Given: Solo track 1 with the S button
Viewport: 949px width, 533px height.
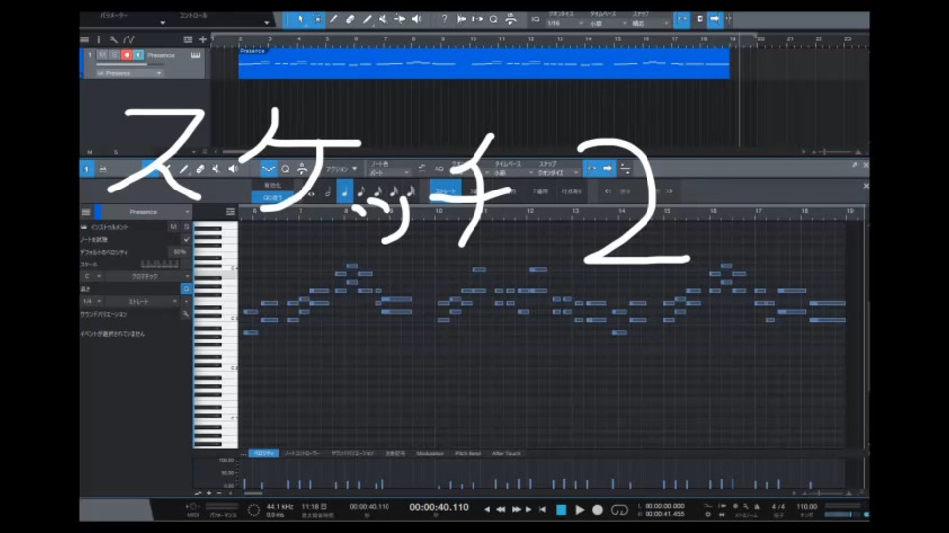Looking at the screenshot, I should [114, 55].
